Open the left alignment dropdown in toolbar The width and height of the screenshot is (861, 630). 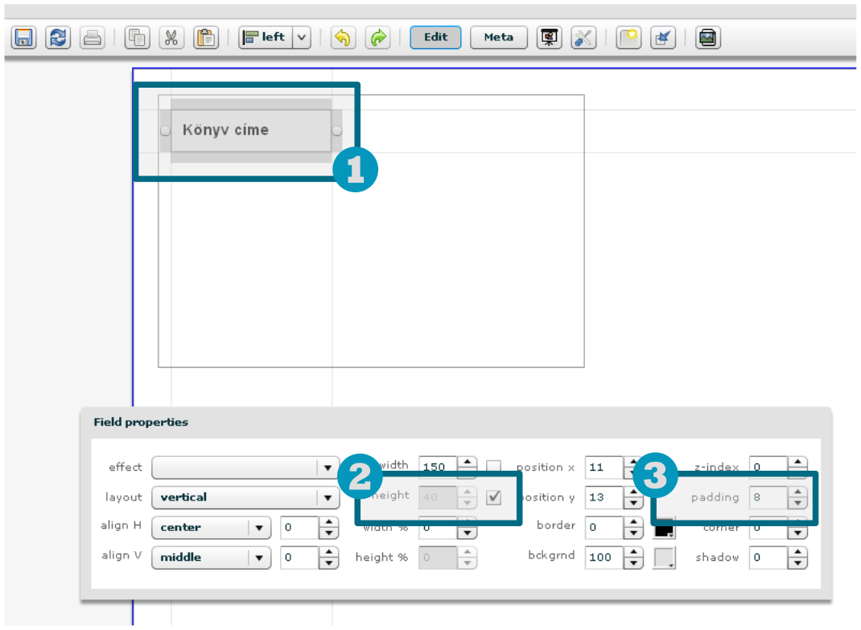[301, 38]
